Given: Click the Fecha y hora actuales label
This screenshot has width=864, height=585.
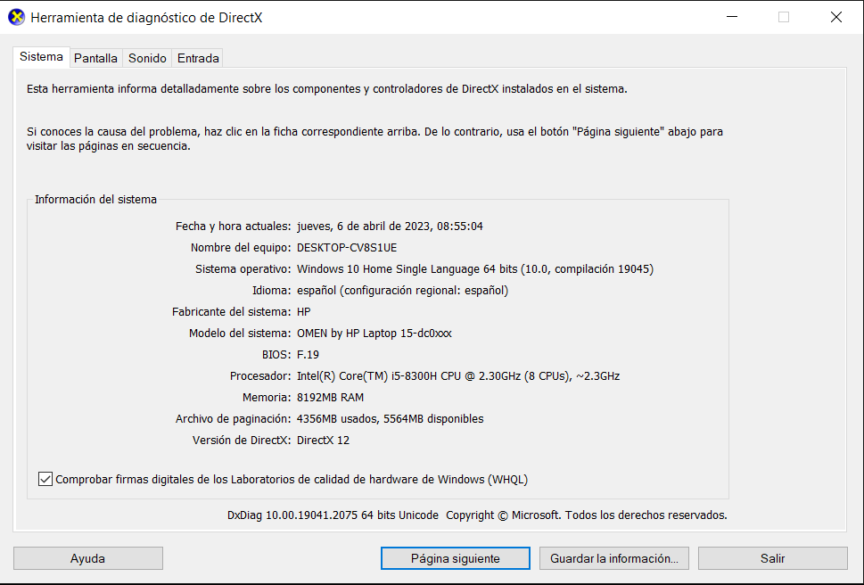Looking at the screenshot, I should [x=233, y=227].
